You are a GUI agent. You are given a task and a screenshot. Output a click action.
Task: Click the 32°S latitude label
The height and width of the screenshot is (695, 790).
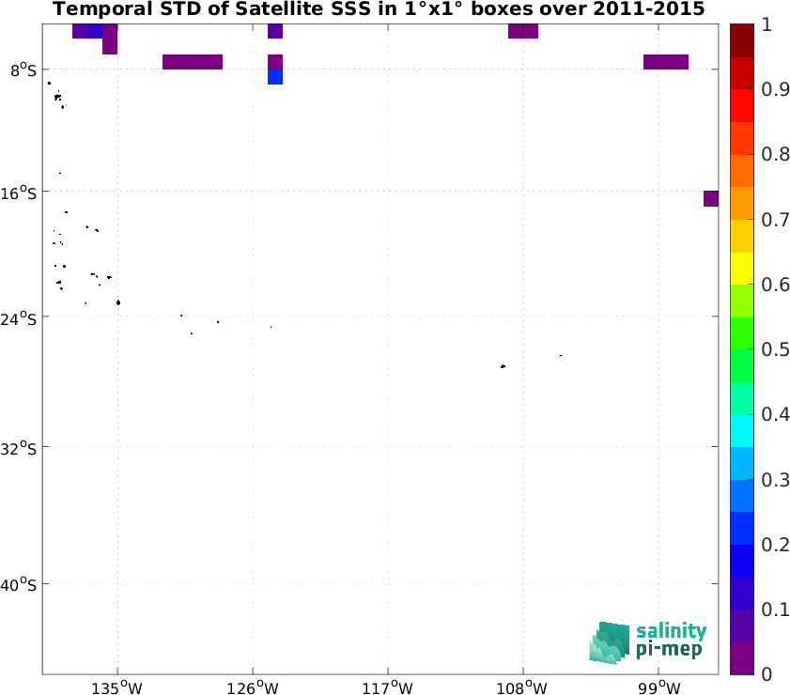click(19, 448)
